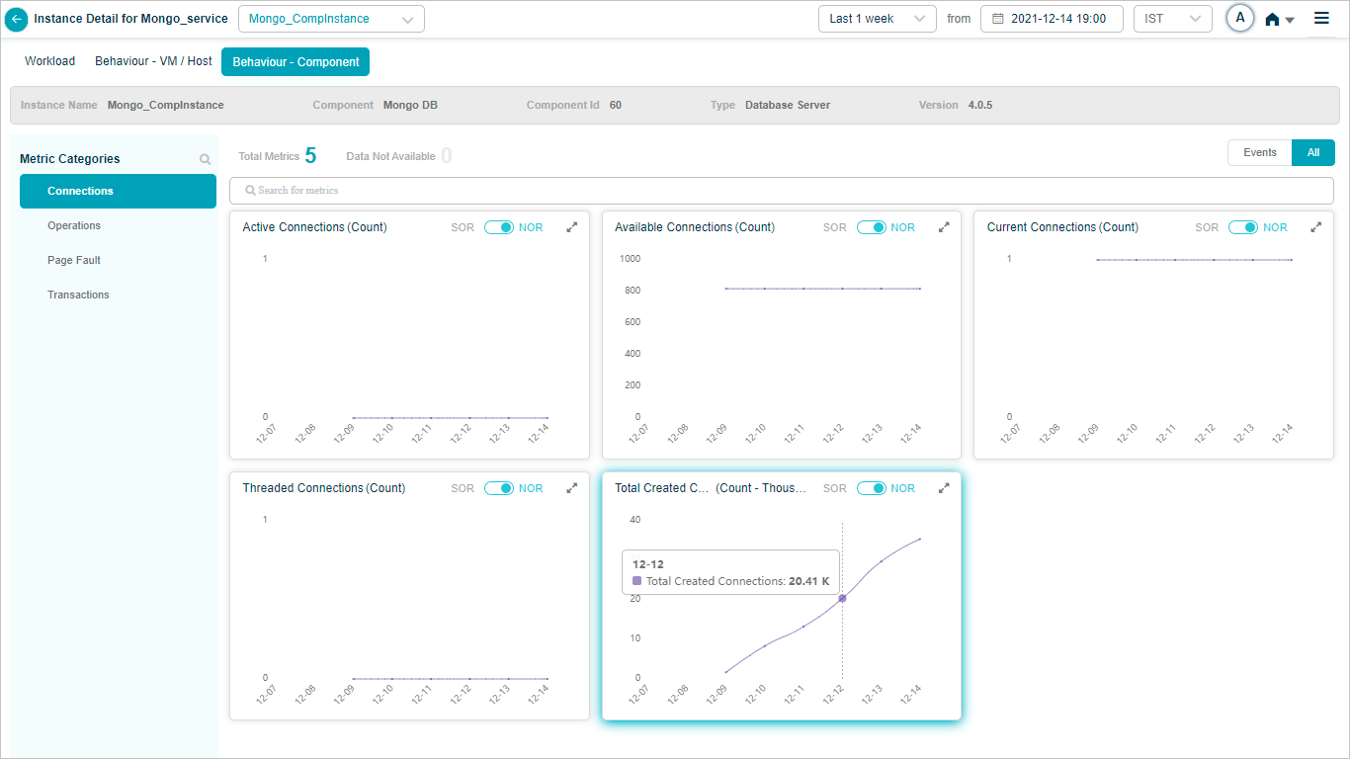Open the Mongo_CompInstance dropdown
This screenshot has height=759, width=1350.
[331, 19]
